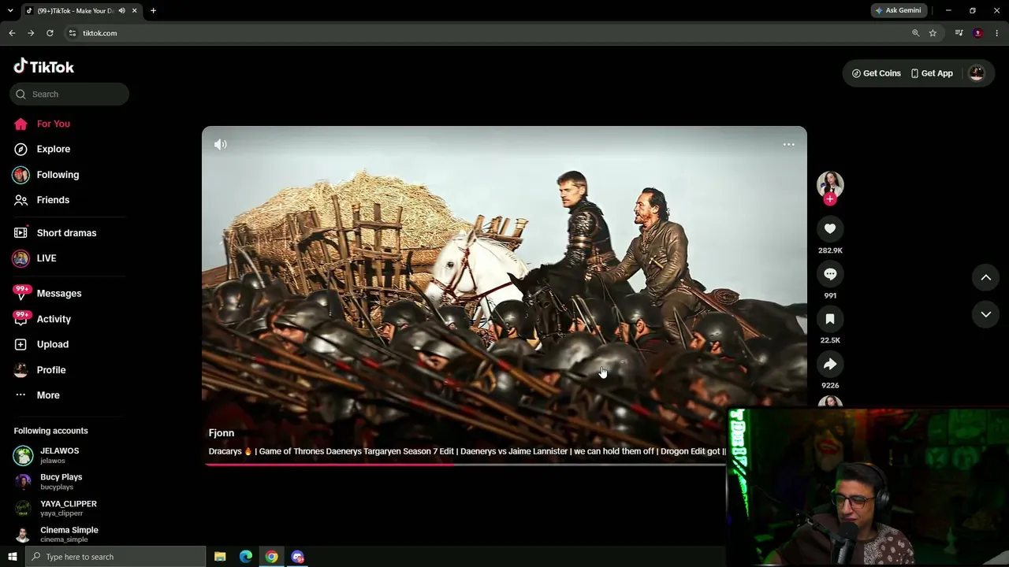Open Google Chrome from the taskbar
Image resolution: width=1009 pixels, height=567 pixels.
coord(271,557)
